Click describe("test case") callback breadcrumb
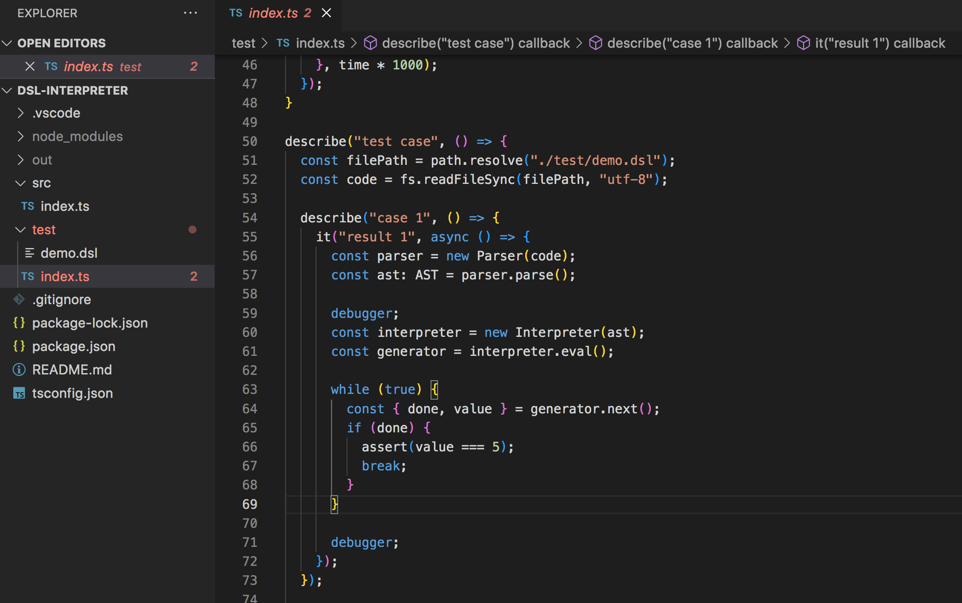This screenshot has width=962, height=603. point(475,43)
